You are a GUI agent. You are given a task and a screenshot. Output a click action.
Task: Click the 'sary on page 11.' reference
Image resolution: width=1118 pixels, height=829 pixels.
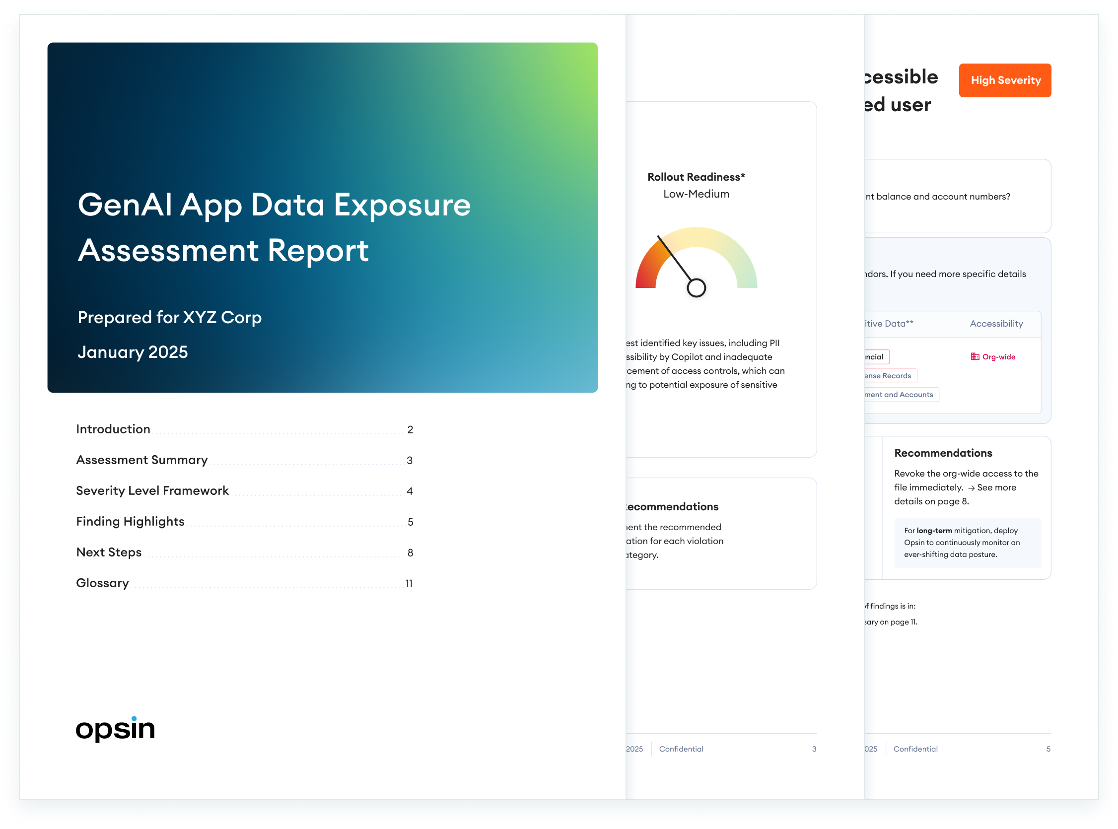891,622
